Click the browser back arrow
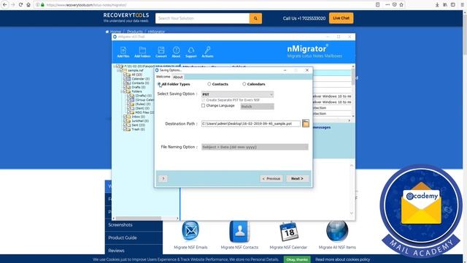This screenshot has height=263, width=467. [x=5, y=5]
